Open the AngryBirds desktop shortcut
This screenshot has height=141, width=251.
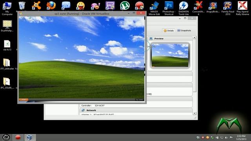tap(213, 7)
